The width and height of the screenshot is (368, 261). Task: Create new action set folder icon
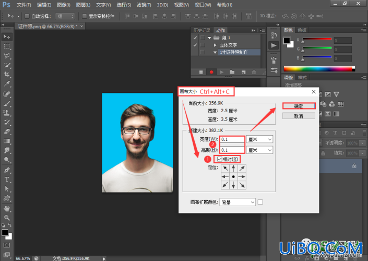click(232, 72)
